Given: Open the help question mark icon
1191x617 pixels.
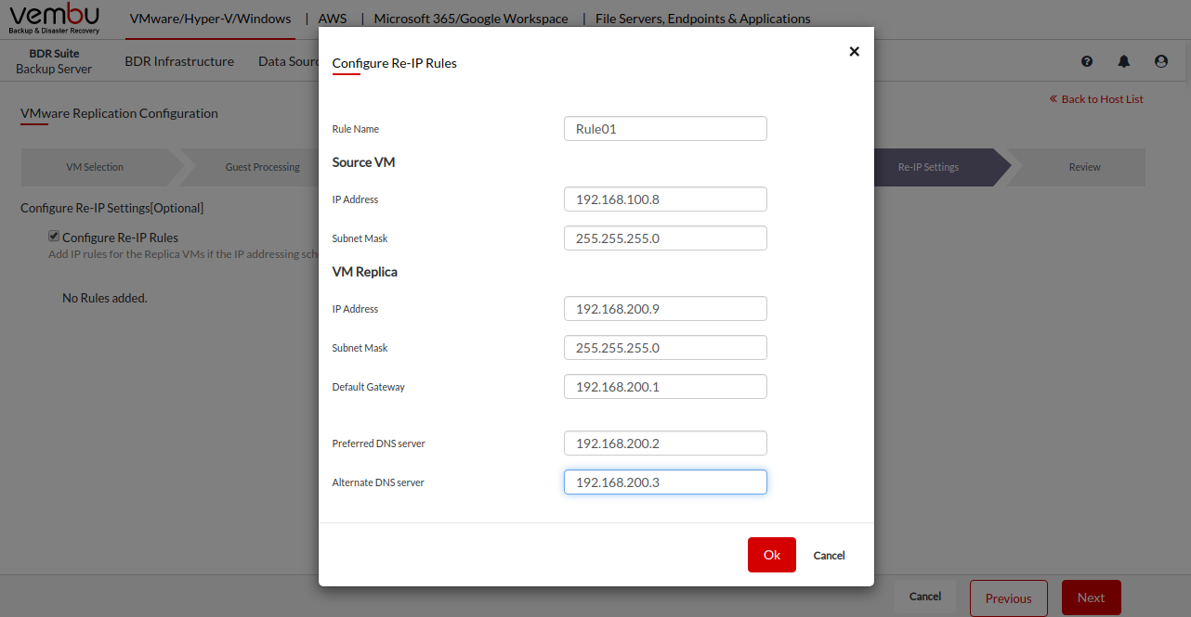Looking at the screenshot, I should (x=1087, y=61).
